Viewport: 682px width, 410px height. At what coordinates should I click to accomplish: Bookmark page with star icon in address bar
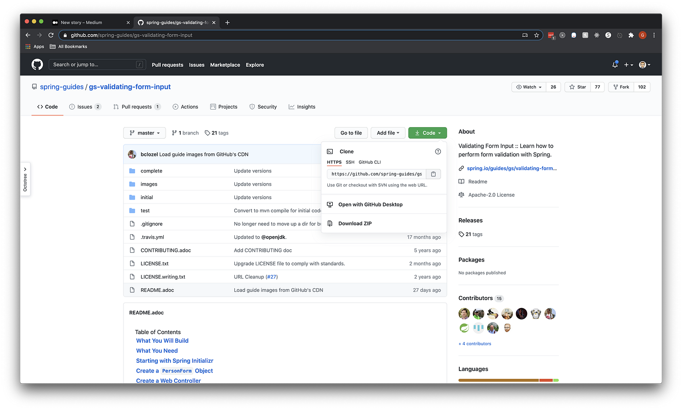pyautogui.click(x=536, y=35)
